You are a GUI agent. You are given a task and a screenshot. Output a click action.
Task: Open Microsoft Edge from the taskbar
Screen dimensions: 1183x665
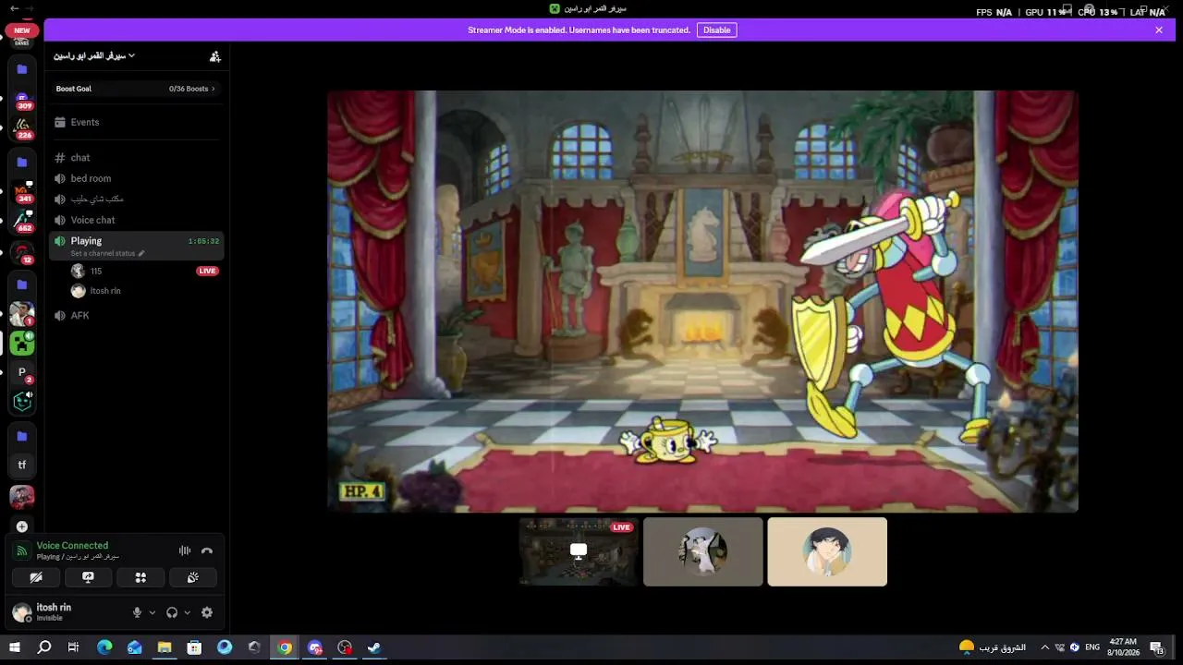(104, 647)
